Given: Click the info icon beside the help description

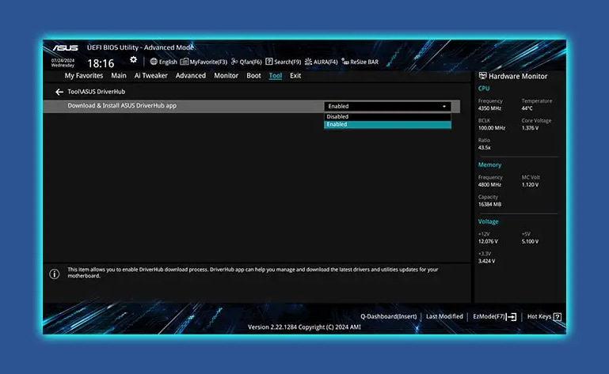Looking at the screenshot, I should (55, 274).
